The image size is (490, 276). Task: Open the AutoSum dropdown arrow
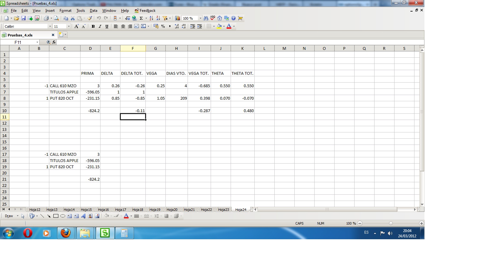pos(146,18)
